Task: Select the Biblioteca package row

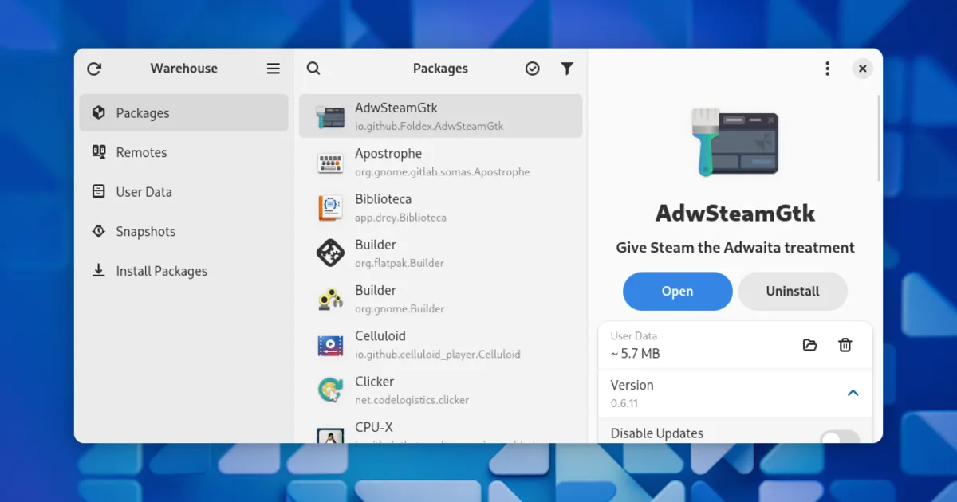Action: [440, 207]
